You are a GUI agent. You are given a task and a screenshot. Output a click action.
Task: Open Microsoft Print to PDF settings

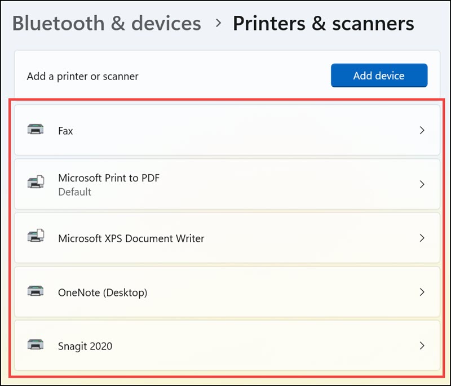point(225,184)
